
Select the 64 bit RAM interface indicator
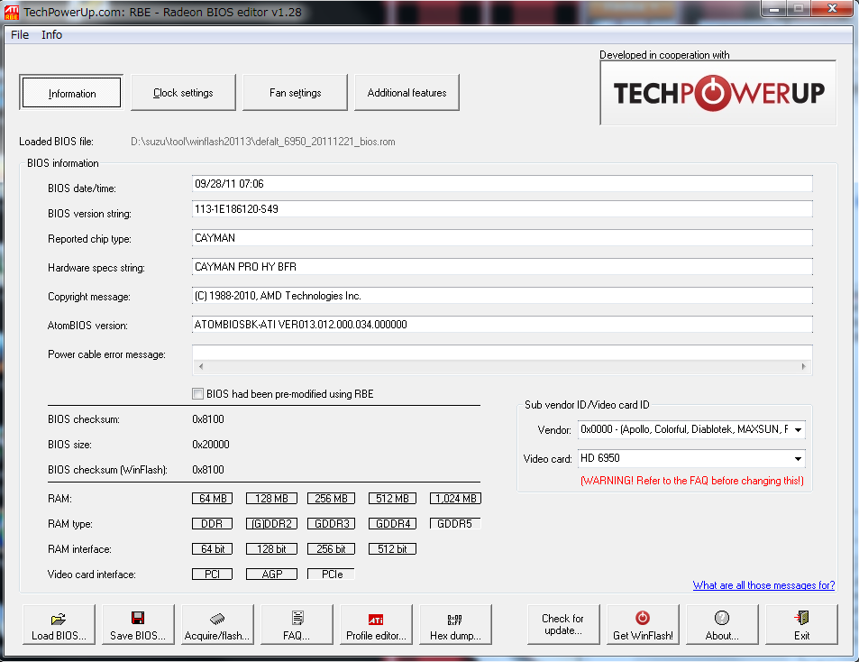pyautogui.click(x=213, y=548)
